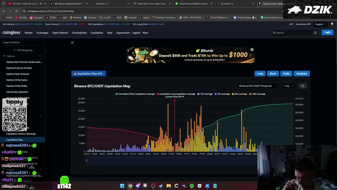Click the coinglass logo
The width and height of the screenshot is (337, 190).
pyautogui.click(x=11, y=32)
